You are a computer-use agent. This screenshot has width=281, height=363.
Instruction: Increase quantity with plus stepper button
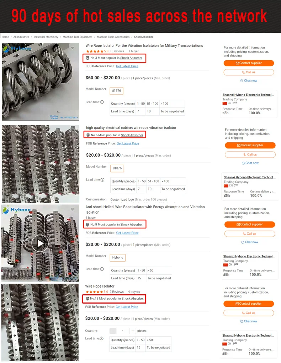coord(133,331)
